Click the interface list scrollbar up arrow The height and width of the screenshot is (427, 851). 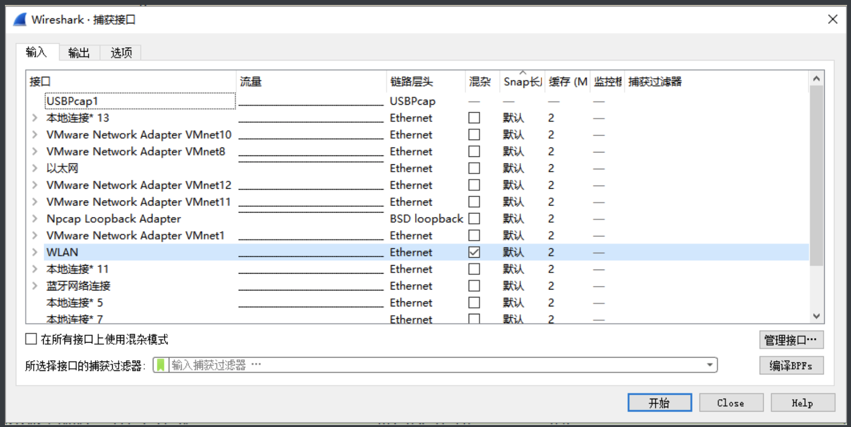[x=816, y=78]
